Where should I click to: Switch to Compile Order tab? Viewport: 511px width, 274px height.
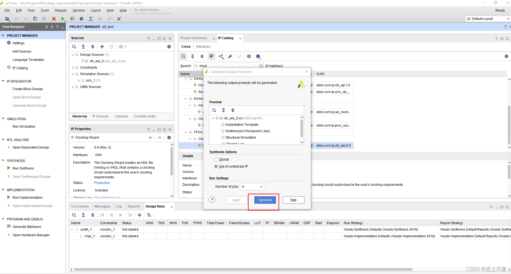[145, 116]
